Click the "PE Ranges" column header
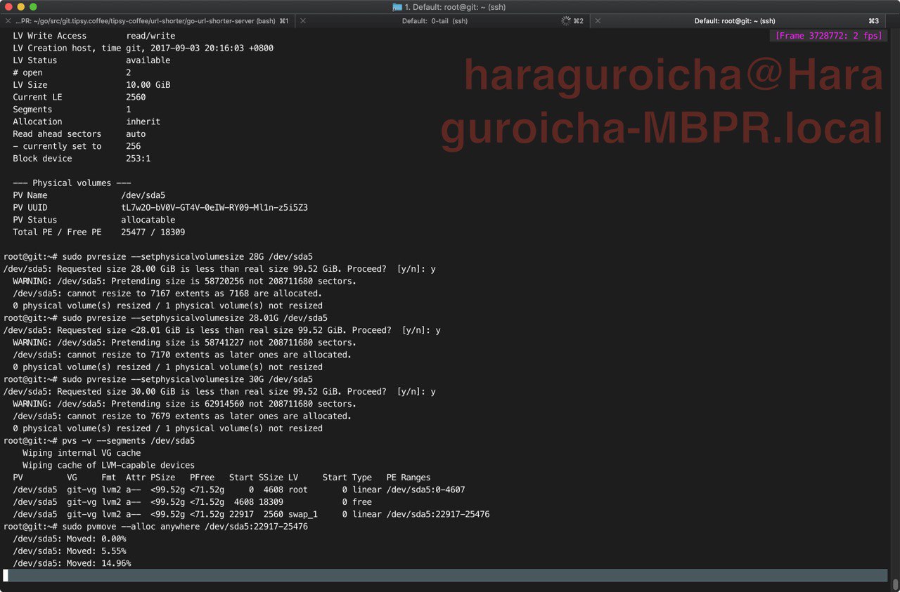 pos(408,478)
